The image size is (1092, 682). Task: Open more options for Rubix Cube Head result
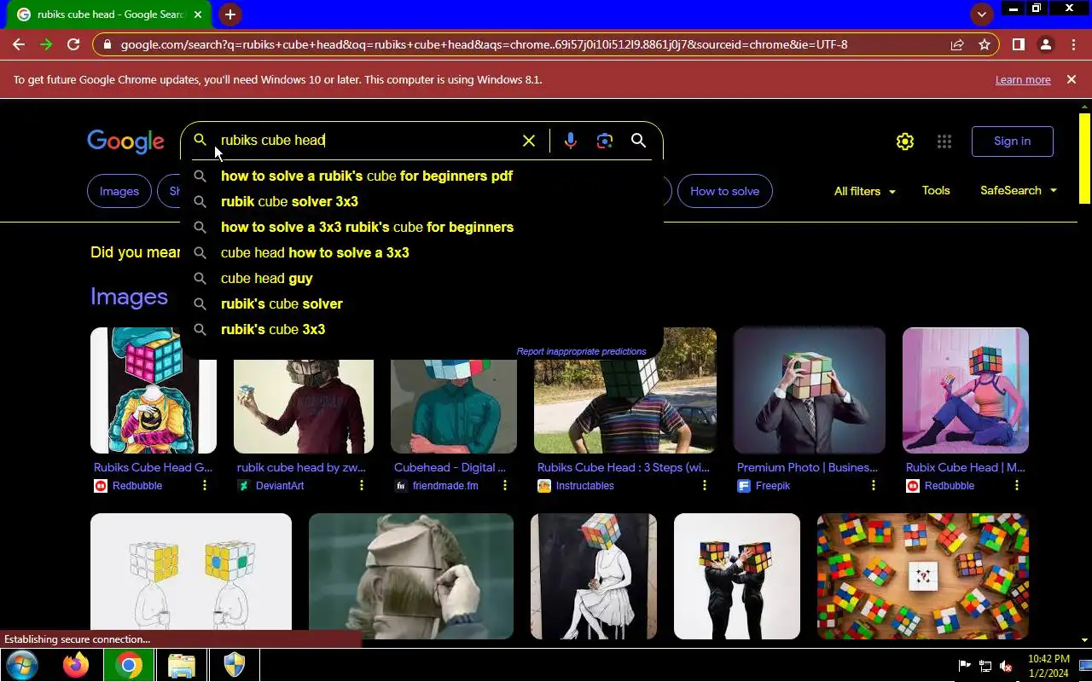point(1017,486)
